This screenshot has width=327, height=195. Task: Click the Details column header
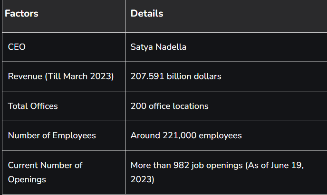coord(147,14)
